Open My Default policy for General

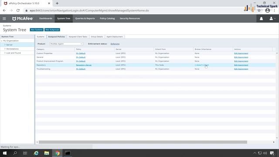pos(81,57)
